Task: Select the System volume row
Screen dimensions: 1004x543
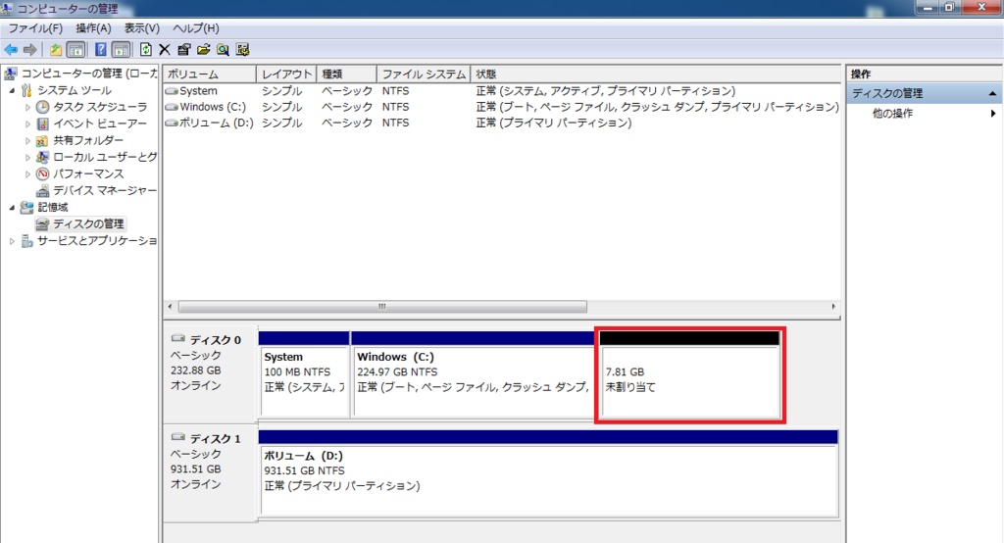Action: coord(501,91)
